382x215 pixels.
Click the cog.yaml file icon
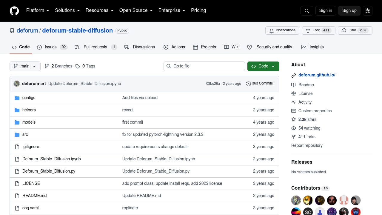(17, 208)
